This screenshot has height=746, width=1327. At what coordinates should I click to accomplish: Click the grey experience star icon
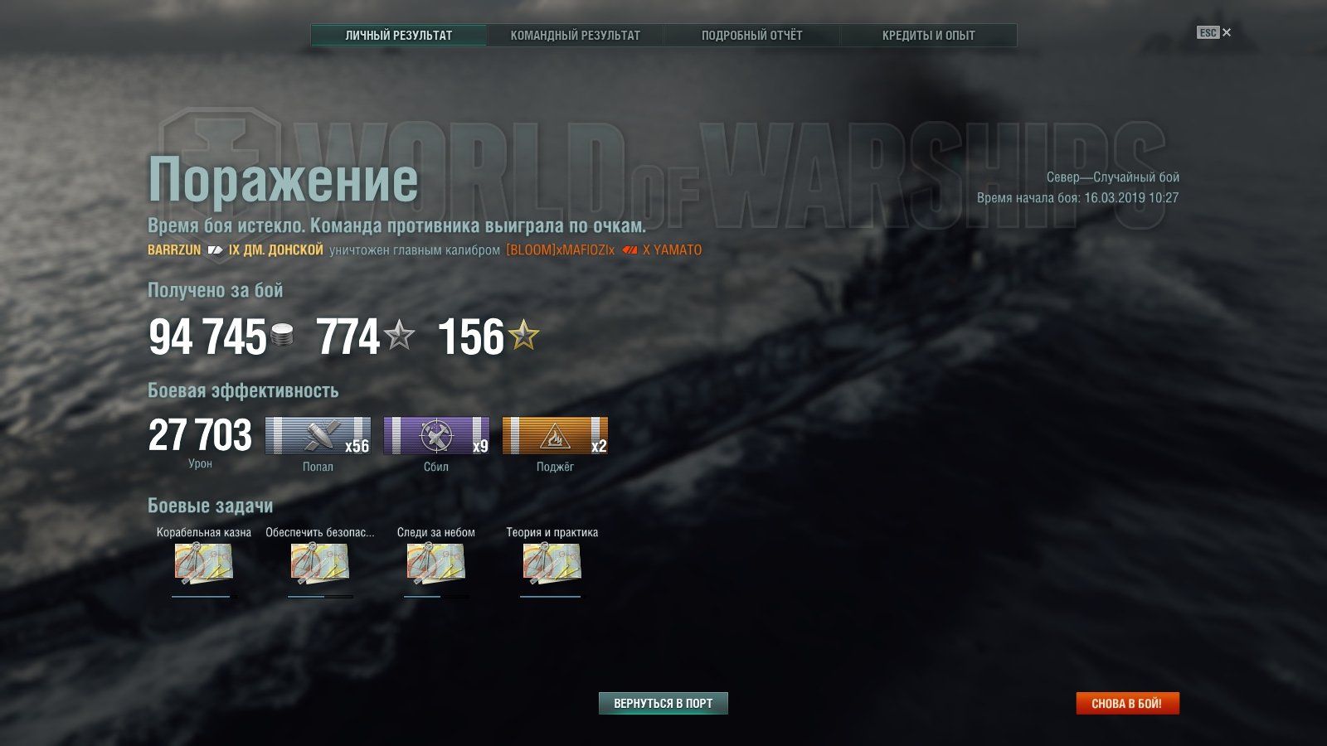(400, 335)
